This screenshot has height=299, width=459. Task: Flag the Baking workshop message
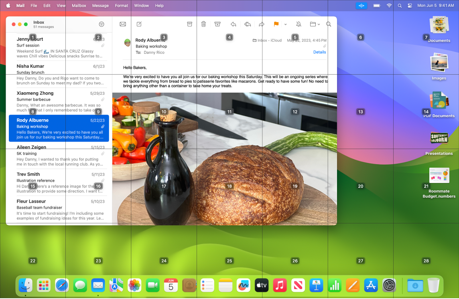pos(276,24)
